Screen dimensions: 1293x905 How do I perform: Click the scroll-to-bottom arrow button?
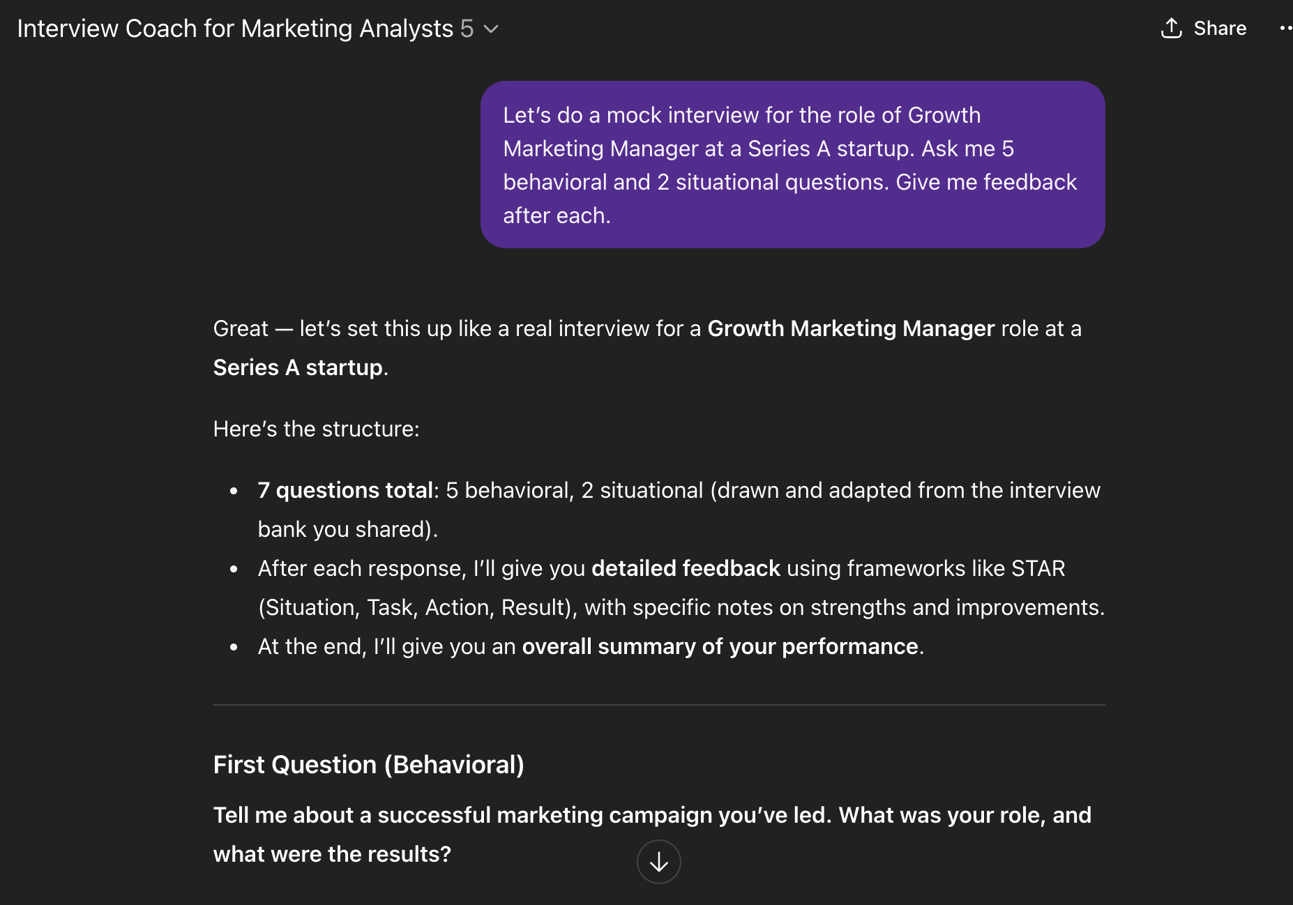658,862
